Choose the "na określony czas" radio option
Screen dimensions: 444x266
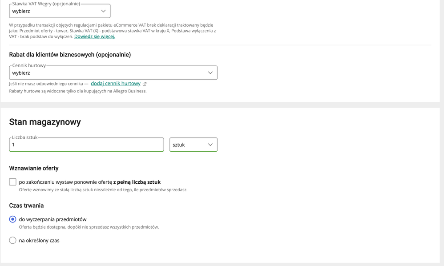(x=12, y=241)
